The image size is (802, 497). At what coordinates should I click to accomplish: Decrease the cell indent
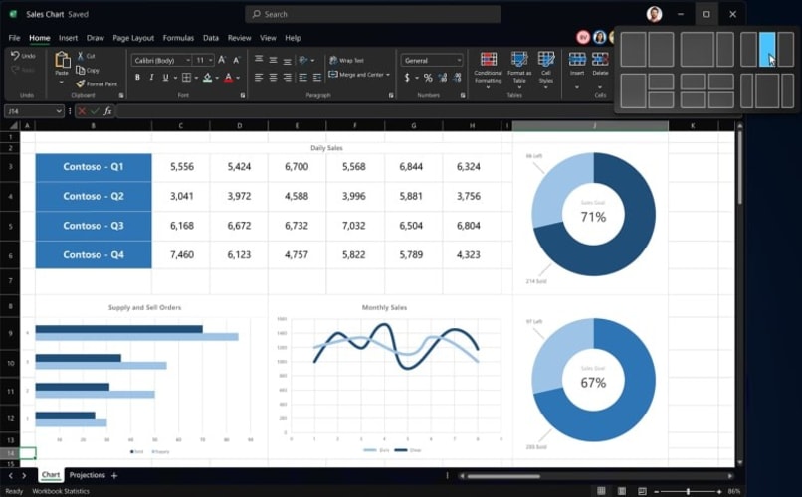[303, 78]
